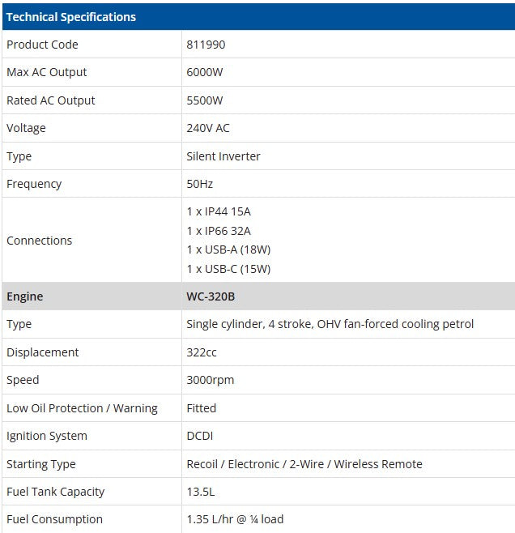The image size is (515, 533).
Task: Click the Single cylinder 4 stroke description
Action: 330,324
